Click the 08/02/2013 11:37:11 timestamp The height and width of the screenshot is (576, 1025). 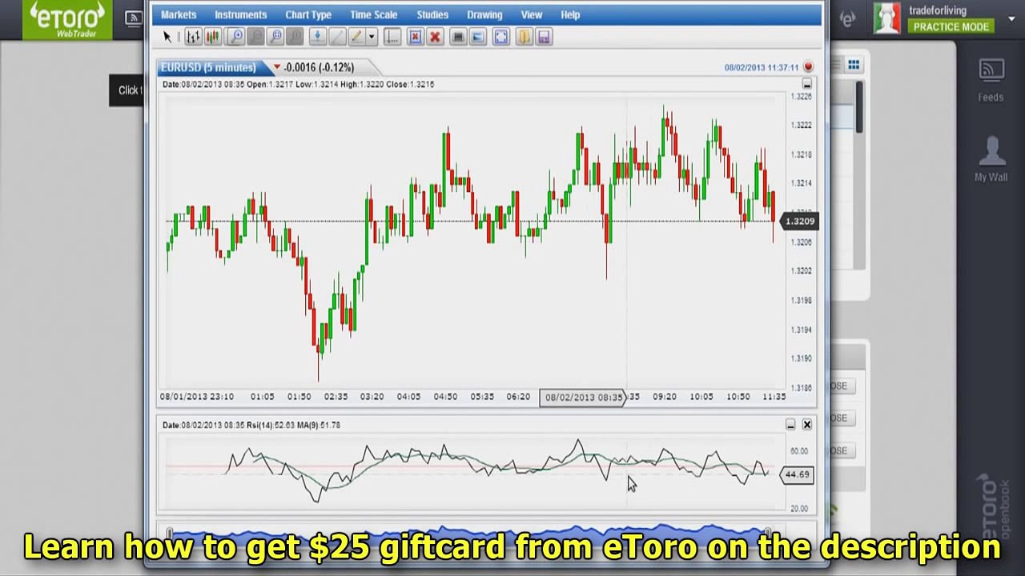click(762, 67)
